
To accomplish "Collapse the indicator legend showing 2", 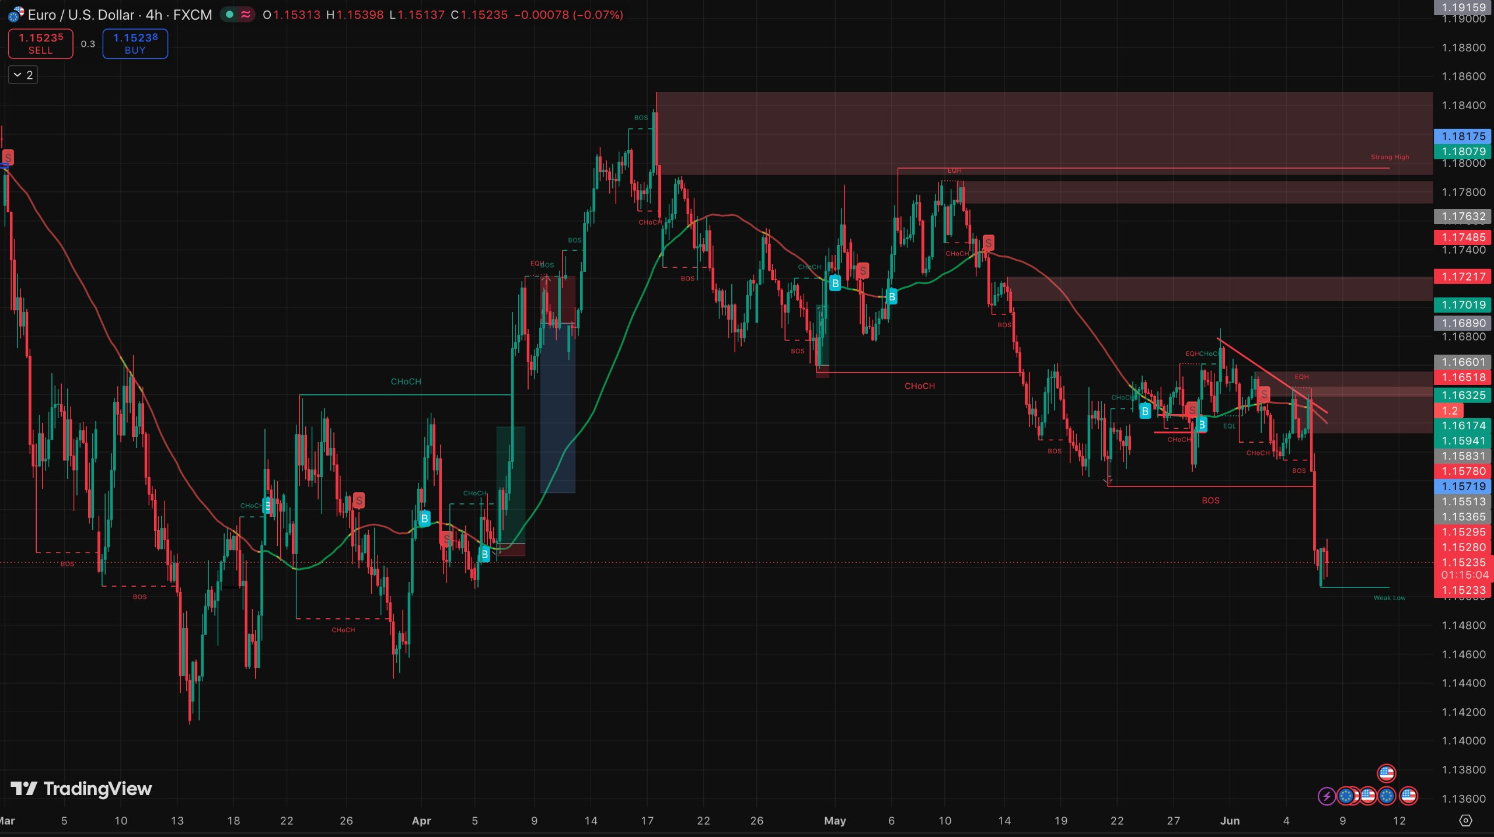I will click(23, 75).
